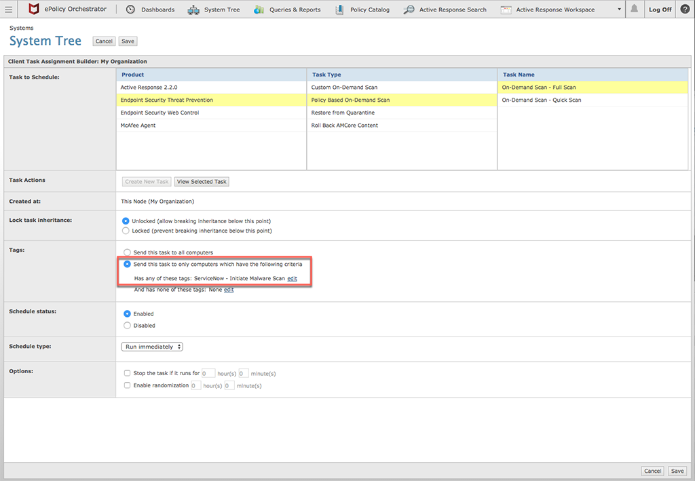This screenshot has width=695, height=481.
Task: Click the Task Type column header
Action: (x=402, y=75)
